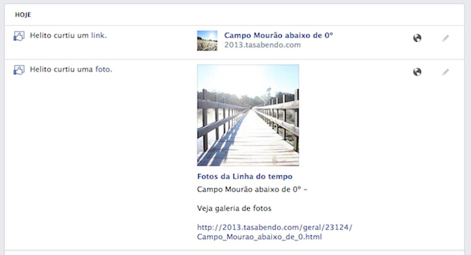471x255 pixels.
Task: Click the word 'link' in the first activity
Action: (98, 35)
